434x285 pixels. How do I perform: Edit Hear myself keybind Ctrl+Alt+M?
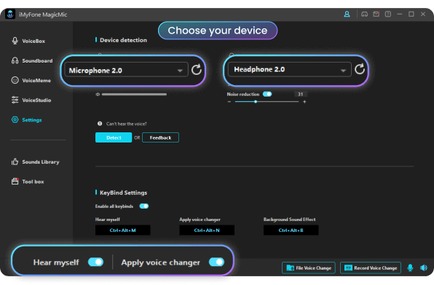point(122,230)
